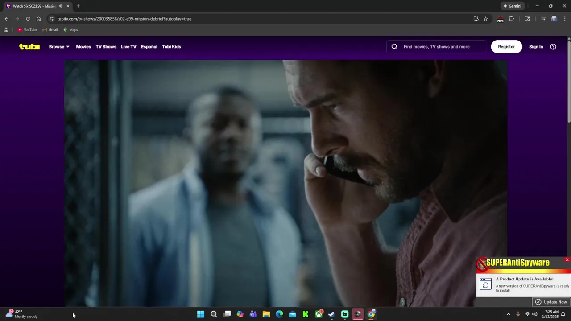Launch Microsoft Edge from taskbar

279,314
